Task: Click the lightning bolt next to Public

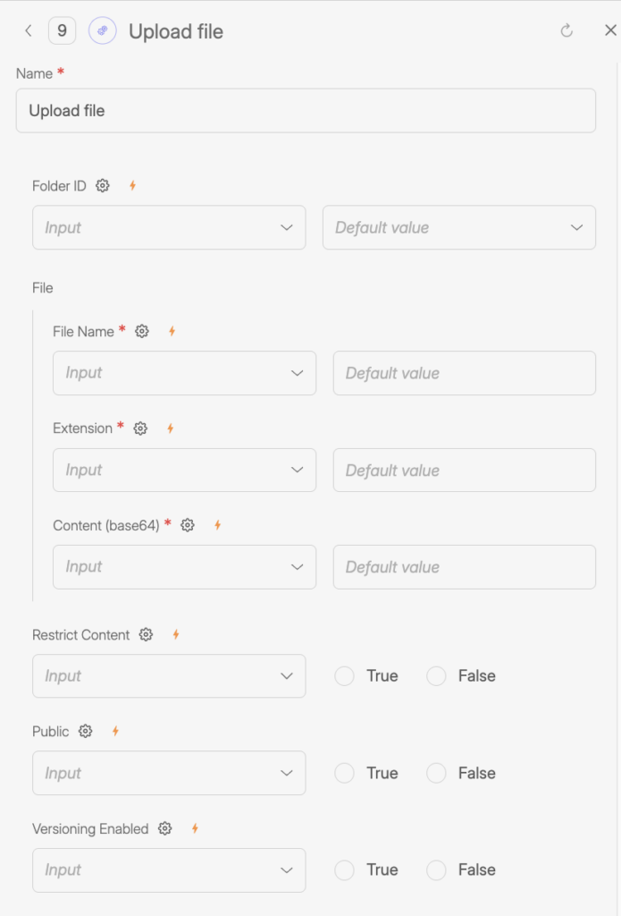Action: 114,731
